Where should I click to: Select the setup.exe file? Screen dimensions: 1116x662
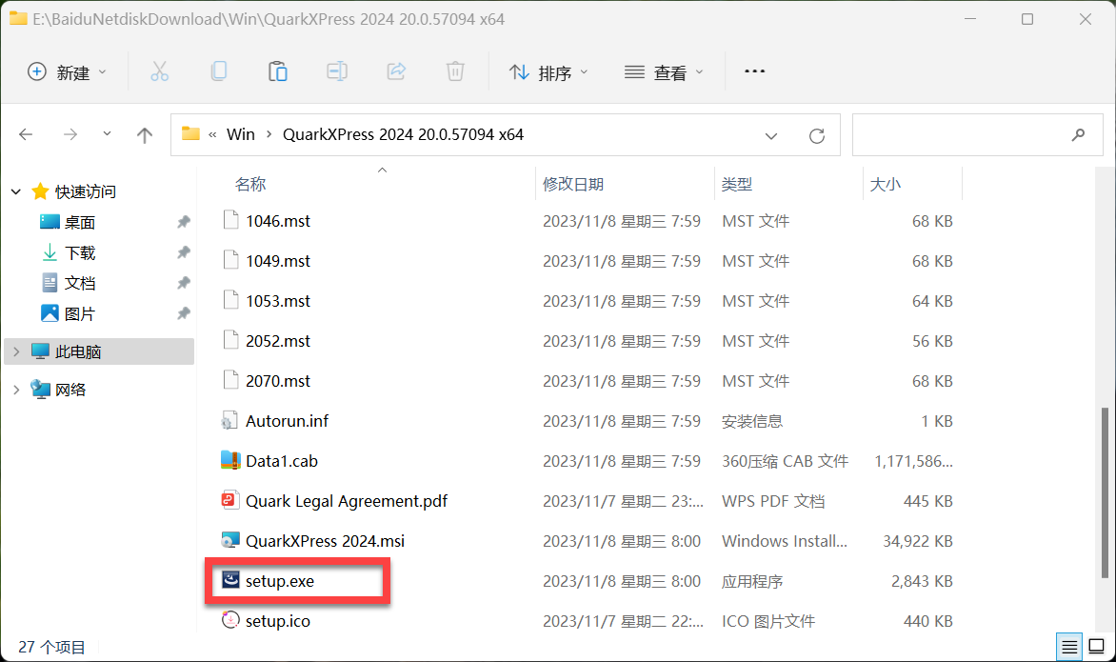279,581
